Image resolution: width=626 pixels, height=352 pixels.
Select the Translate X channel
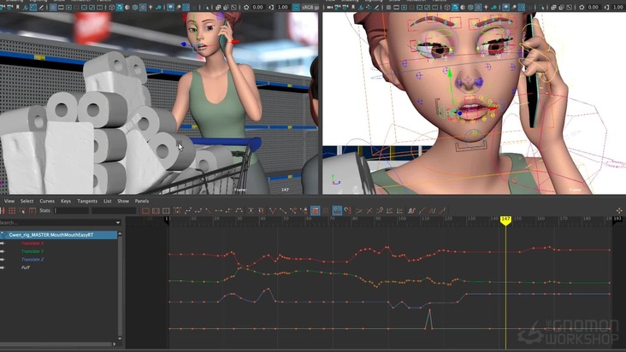click(32, 243)
